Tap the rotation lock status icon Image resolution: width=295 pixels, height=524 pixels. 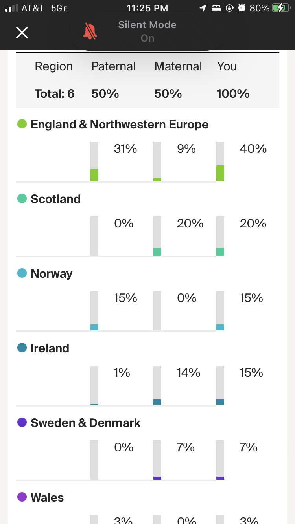[x=230, y=8]
